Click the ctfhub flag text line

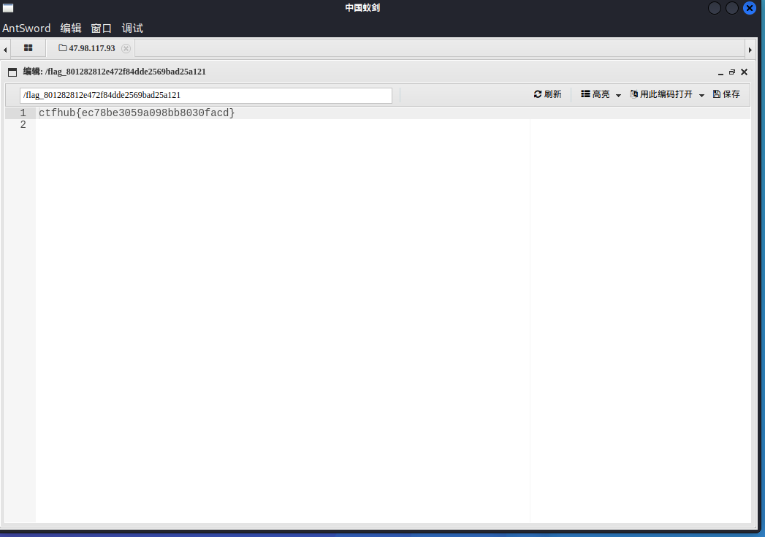[137, 113]
